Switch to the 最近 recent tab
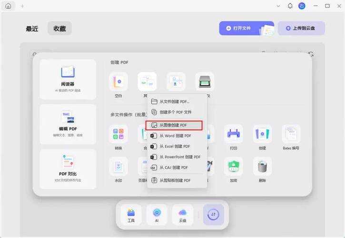Viewport: 345px width, 238px height. click(32, 29)
